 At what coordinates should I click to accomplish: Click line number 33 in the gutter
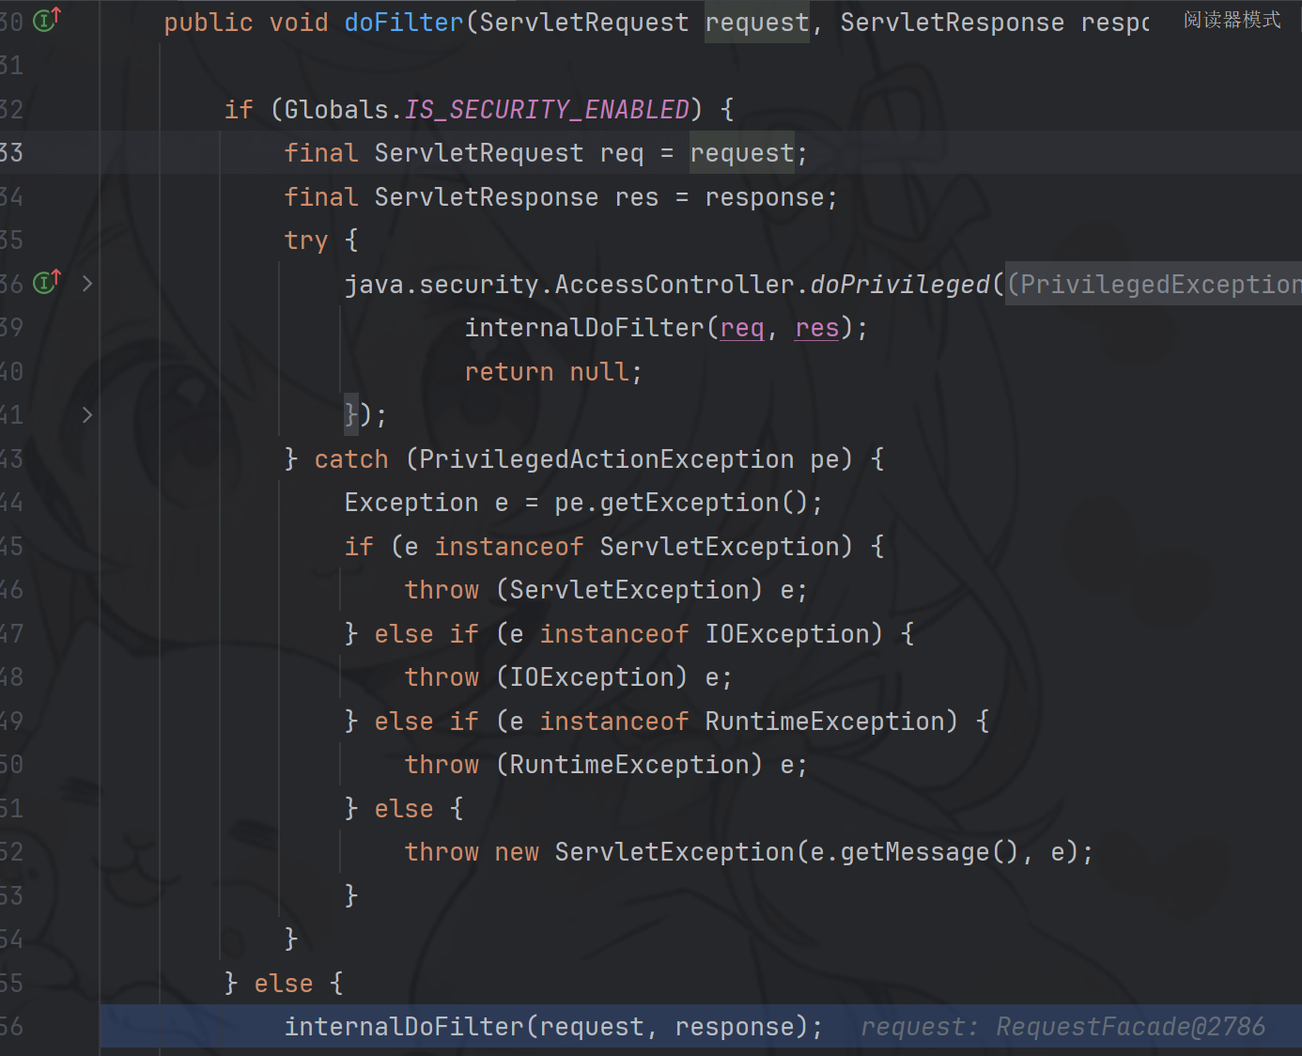pos(12,153)
